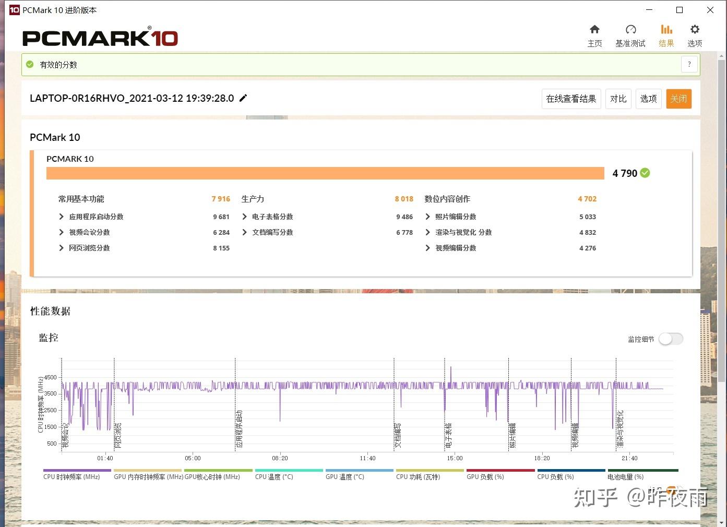Click the 常用基本功能 heading
Viewport: 727px width, 527px height.
[81, 199]
